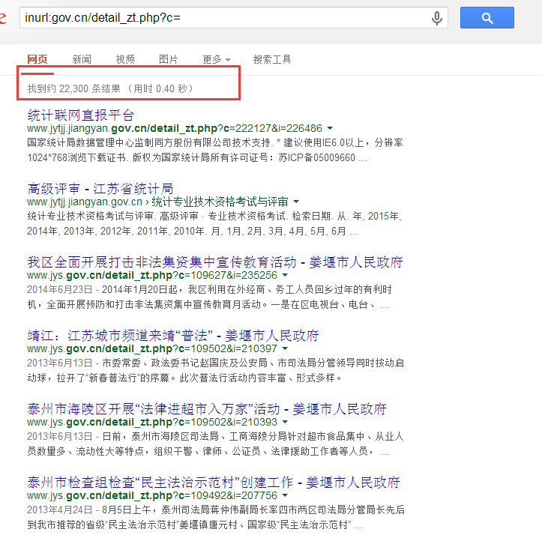Image resolution: width=542 pixels, height=535 pixels.
Task: Focus the search query input field
Action: [225, 18]
